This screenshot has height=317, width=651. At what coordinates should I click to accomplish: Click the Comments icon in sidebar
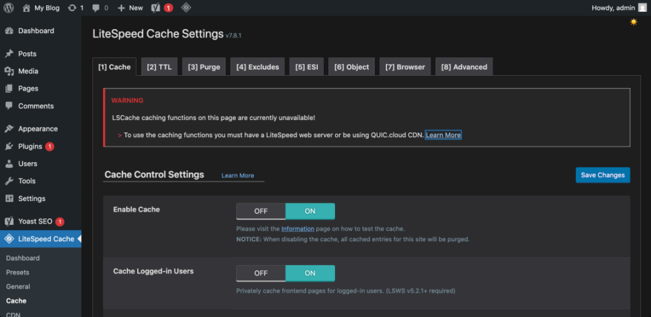pyautogui.click(x=9, y=106)
